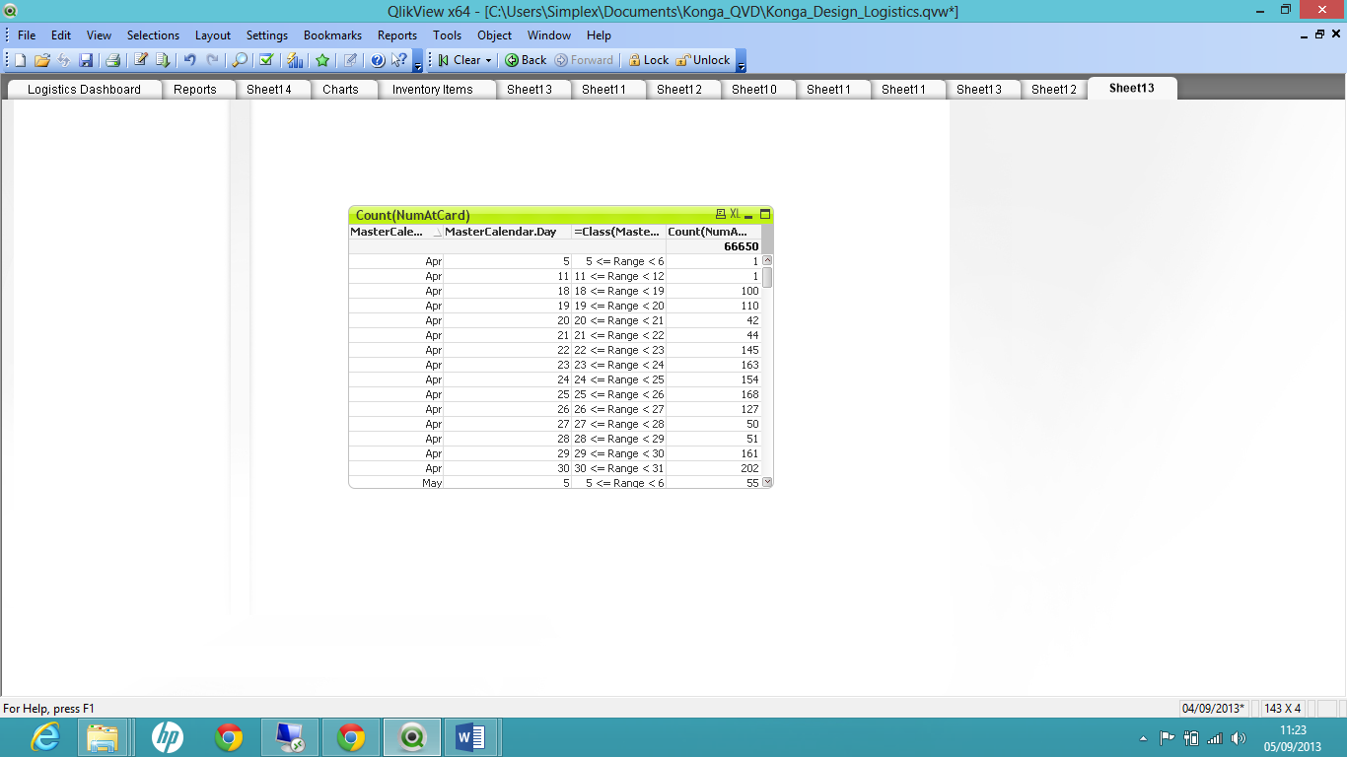Viewport: 1347px width, 757px height.
Task: Open the Layout menu
Action: click(x=213, y=34)
